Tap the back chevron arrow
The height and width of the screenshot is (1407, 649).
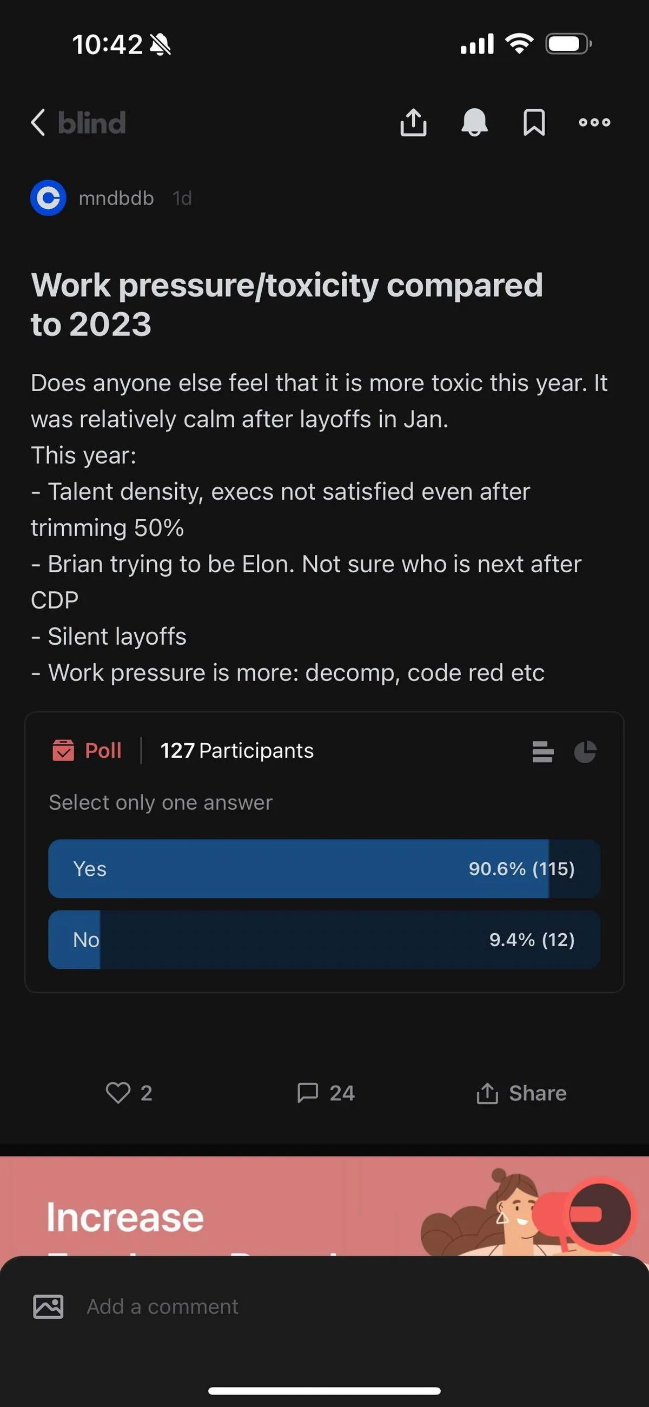pyautogui.click(x=38, y=122)
